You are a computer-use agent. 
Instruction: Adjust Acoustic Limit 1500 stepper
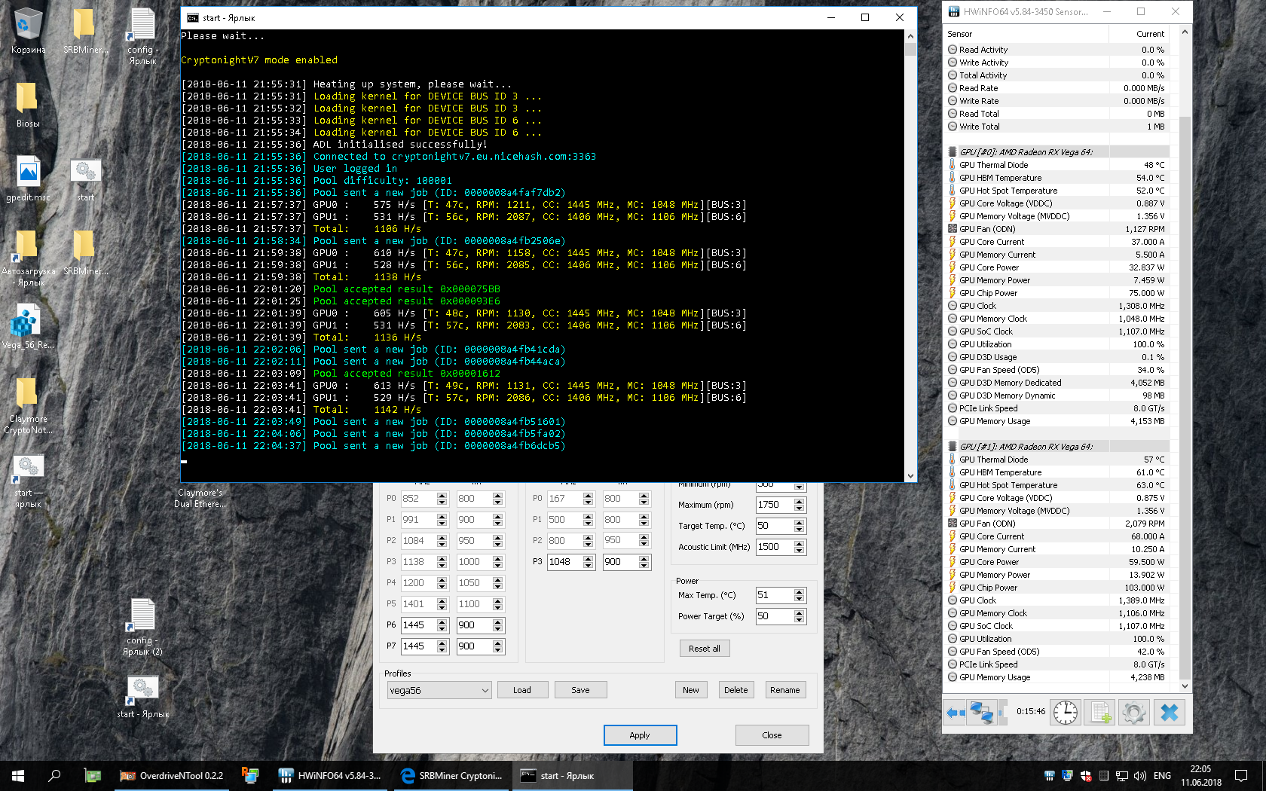point(800,547)
